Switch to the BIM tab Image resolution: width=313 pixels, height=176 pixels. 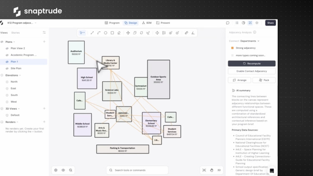[147, 23]
